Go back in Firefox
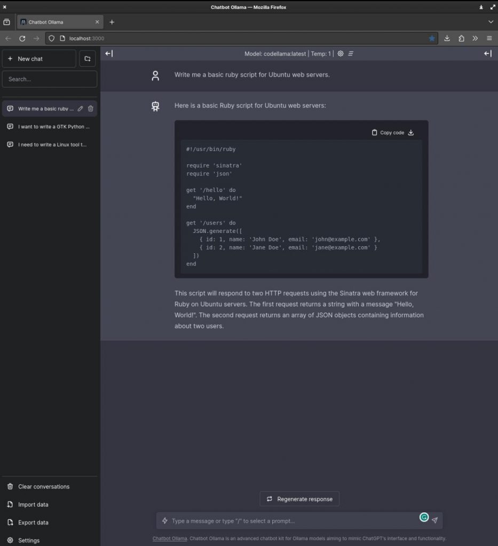This screenshot has height=546, width=498. tap(8, 38)
